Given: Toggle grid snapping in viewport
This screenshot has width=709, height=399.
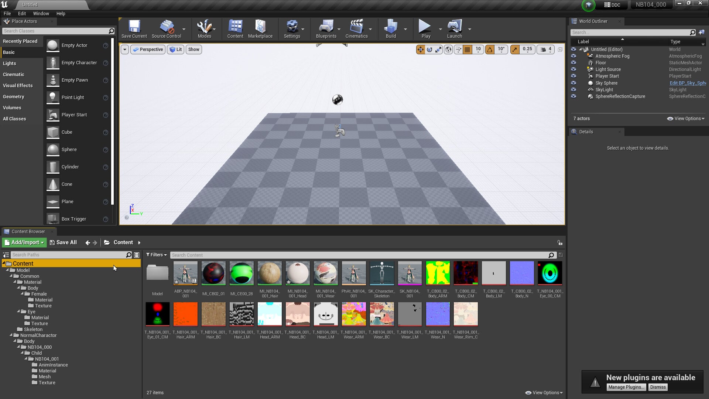Looking at the screenshot, I should tap(467, 50).
